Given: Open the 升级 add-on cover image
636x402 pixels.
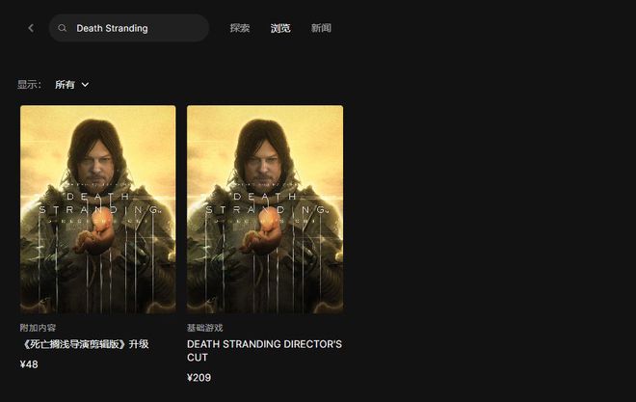Looking at the screenshot, I should (98, 210).
